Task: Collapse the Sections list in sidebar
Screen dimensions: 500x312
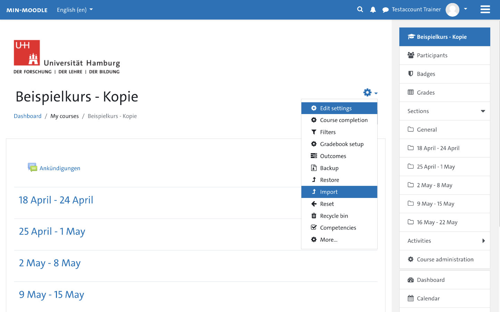Action: [483, 111]
